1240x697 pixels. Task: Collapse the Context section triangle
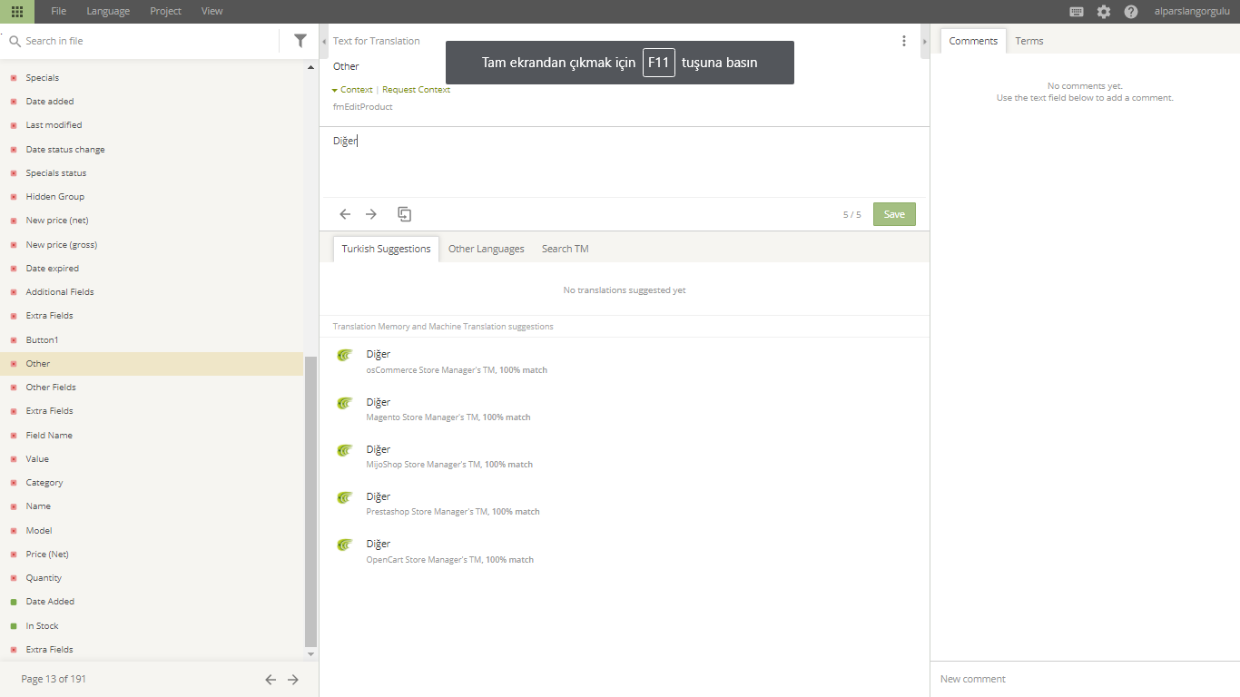(x=335, y=90)
